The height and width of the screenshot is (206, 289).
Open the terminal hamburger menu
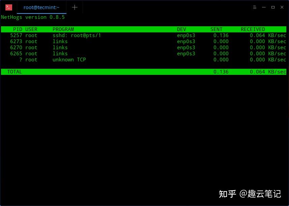pos(254,7)
